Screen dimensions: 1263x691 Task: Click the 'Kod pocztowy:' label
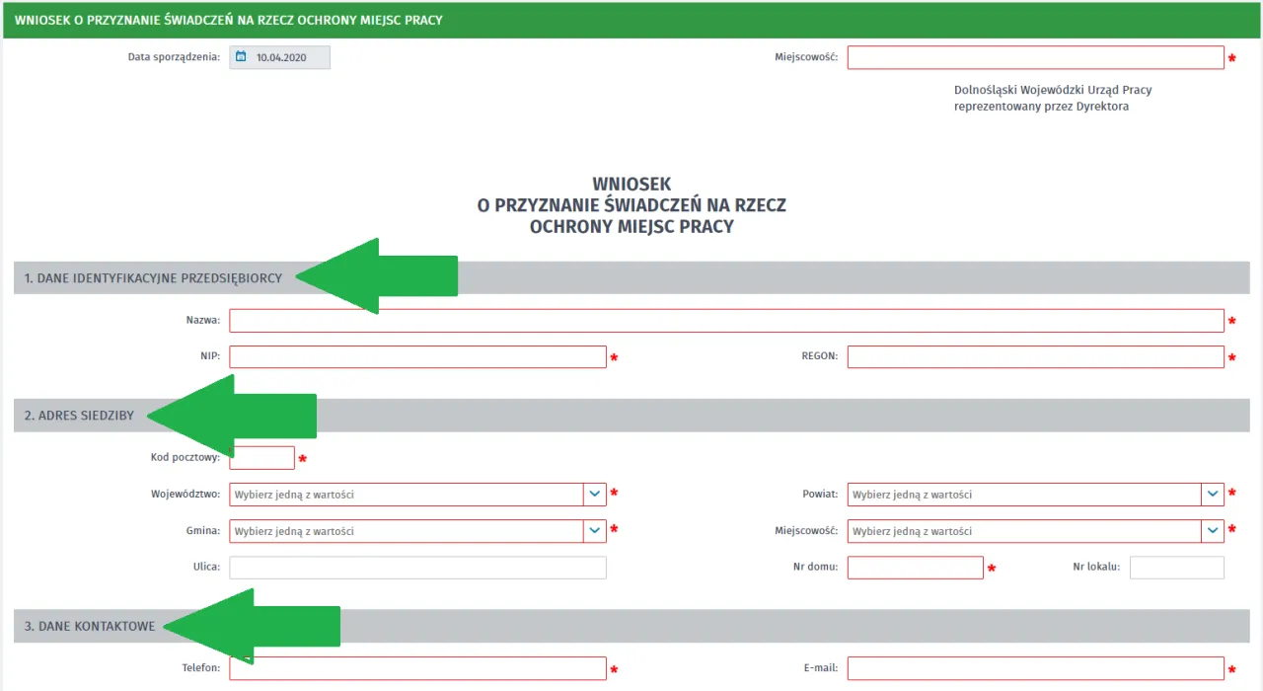186,458
